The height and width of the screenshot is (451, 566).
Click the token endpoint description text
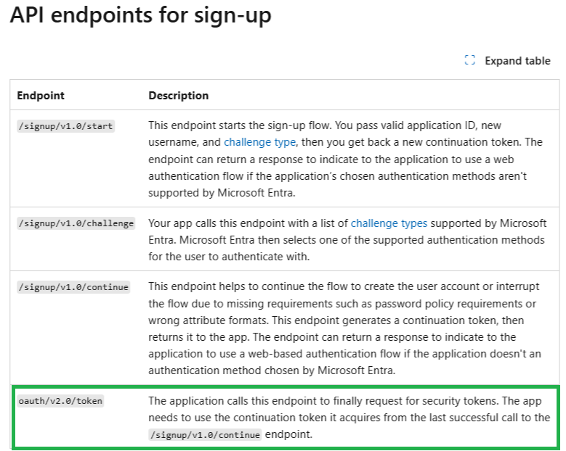coord(349,418)
